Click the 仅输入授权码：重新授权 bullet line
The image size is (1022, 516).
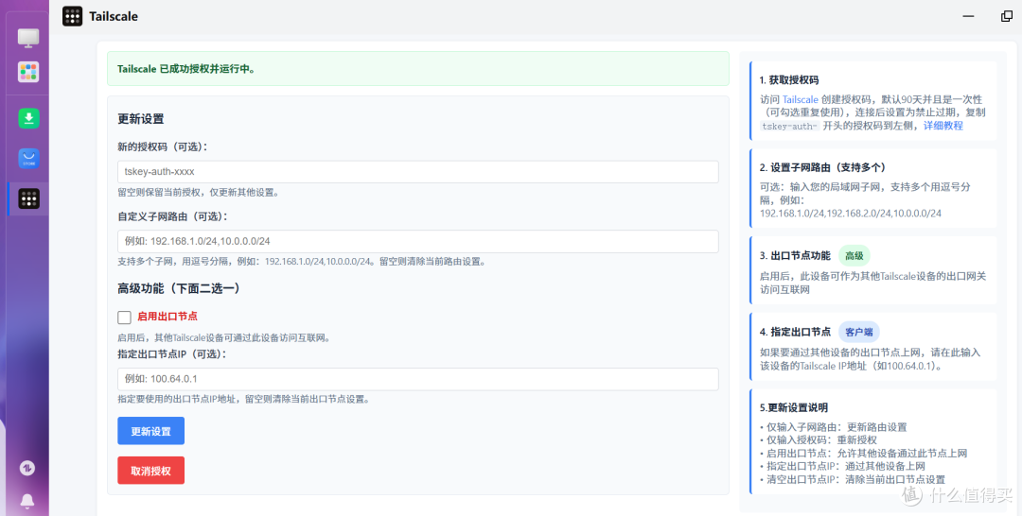(x=818, y=440)
